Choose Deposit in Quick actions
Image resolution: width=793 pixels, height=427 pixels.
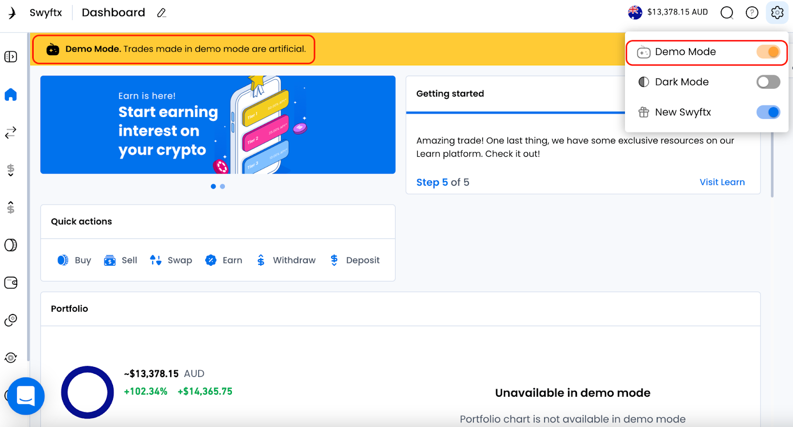pos(354,260)
